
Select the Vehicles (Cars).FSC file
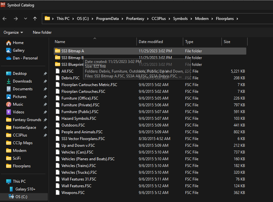[x=77, y=152]
